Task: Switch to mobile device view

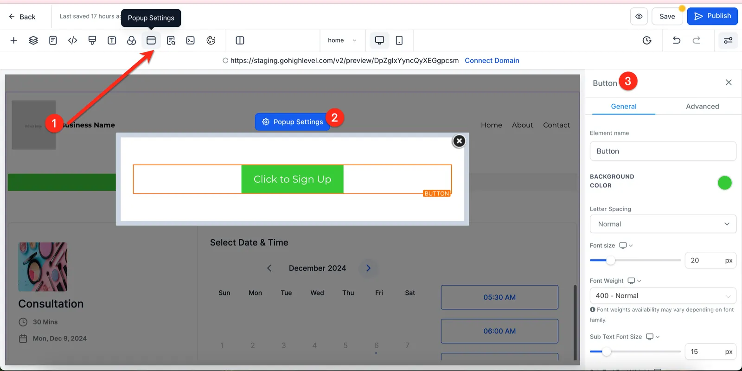Action: [x=399, y=40]
